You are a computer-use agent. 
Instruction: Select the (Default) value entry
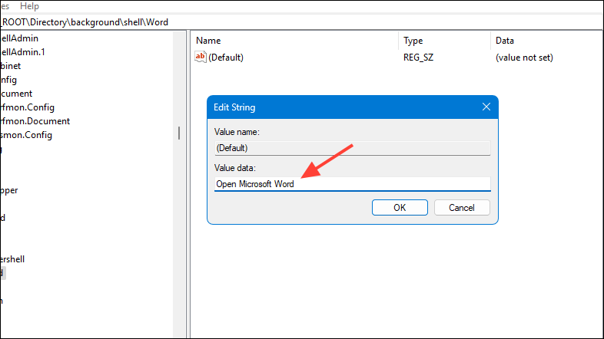(x=226, y=58)
